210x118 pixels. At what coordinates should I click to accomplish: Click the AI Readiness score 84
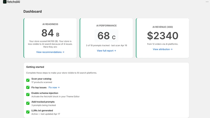[48, 33]
